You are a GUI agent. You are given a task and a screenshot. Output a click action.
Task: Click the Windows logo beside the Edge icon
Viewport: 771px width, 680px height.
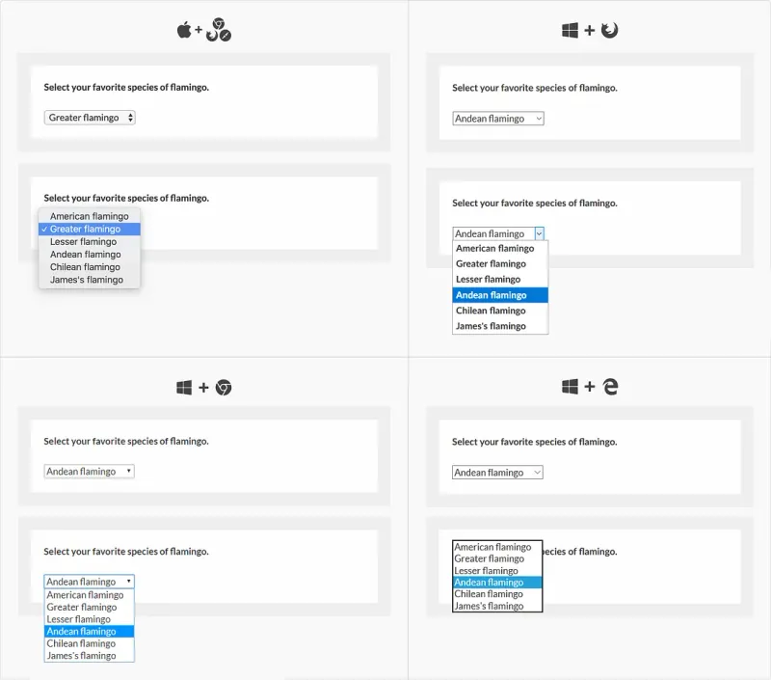coord(570,387)
